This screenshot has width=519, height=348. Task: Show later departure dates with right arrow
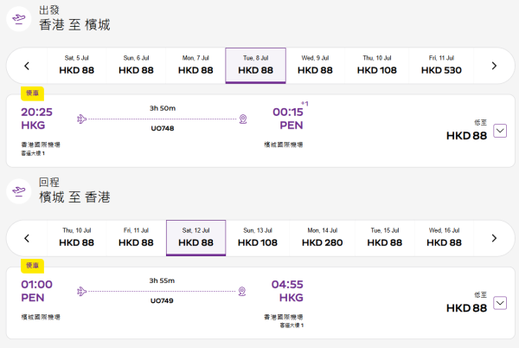coord(494,66)
